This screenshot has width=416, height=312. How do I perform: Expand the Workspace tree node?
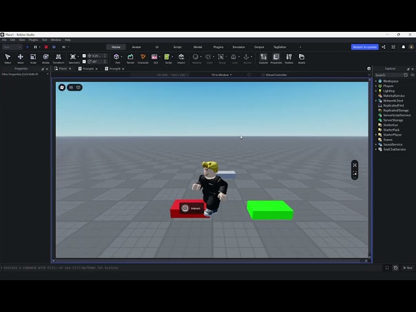click(376, 81)
